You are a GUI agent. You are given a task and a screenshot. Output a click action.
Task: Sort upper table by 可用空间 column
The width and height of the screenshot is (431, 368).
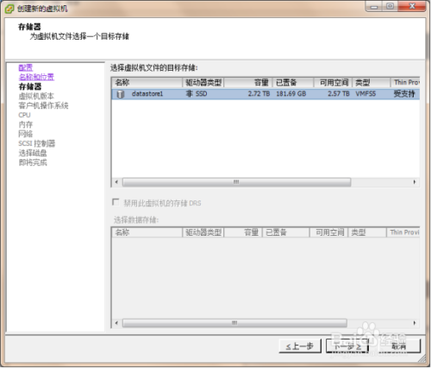coord(333,83)
